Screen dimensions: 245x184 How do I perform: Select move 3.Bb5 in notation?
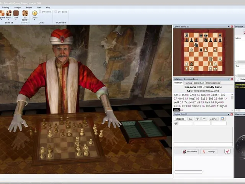click(x=214, y=95)
